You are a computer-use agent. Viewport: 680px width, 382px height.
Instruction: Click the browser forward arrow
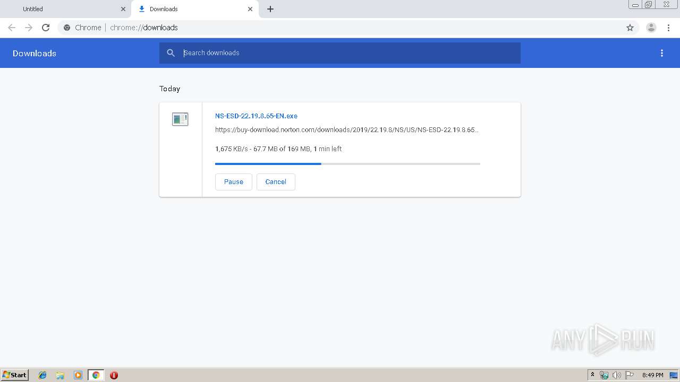click(x=29, y=28)
